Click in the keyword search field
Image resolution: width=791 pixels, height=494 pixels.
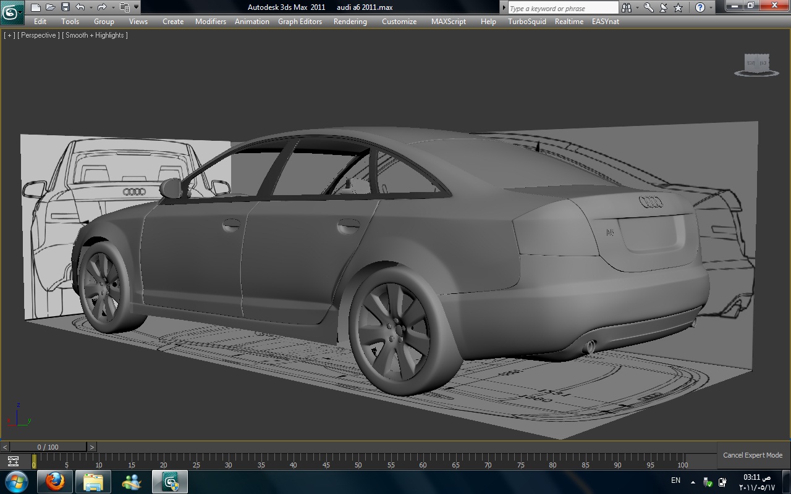[x=563, y=8]
